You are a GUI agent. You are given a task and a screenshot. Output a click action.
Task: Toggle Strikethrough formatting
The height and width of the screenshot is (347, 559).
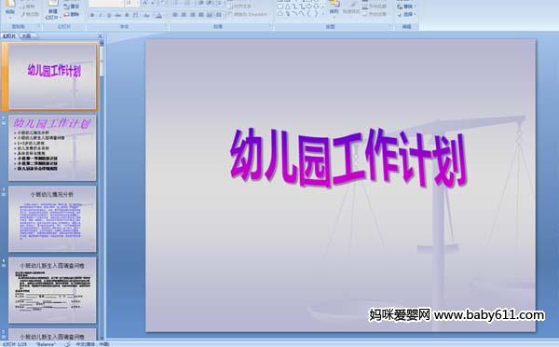(117, 15)
